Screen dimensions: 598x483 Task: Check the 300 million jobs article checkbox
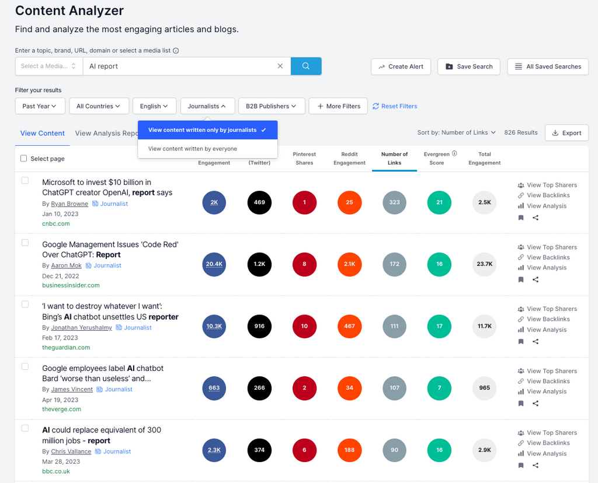click(25, 428)
